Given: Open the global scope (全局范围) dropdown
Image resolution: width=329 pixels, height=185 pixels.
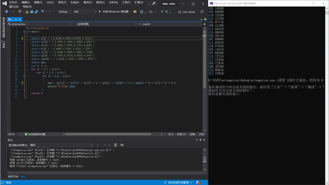Looking at the screenshot, I should 105,24.
